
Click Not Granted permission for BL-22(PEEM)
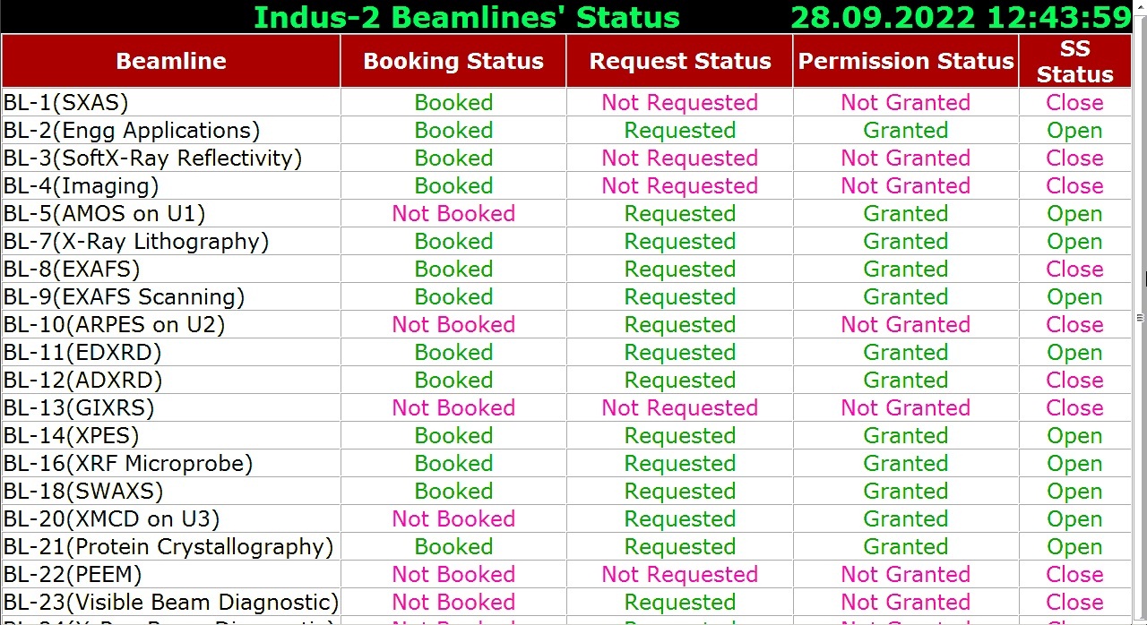[906, 574]
